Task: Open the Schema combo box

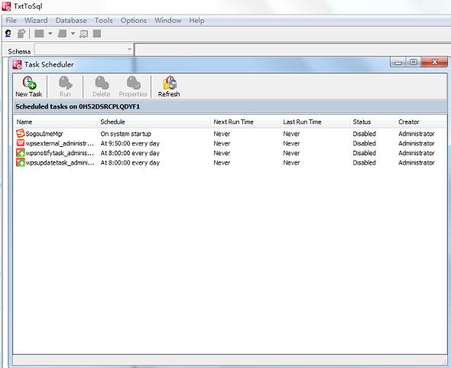Action: pyautogui.click(x=83, y=49)
